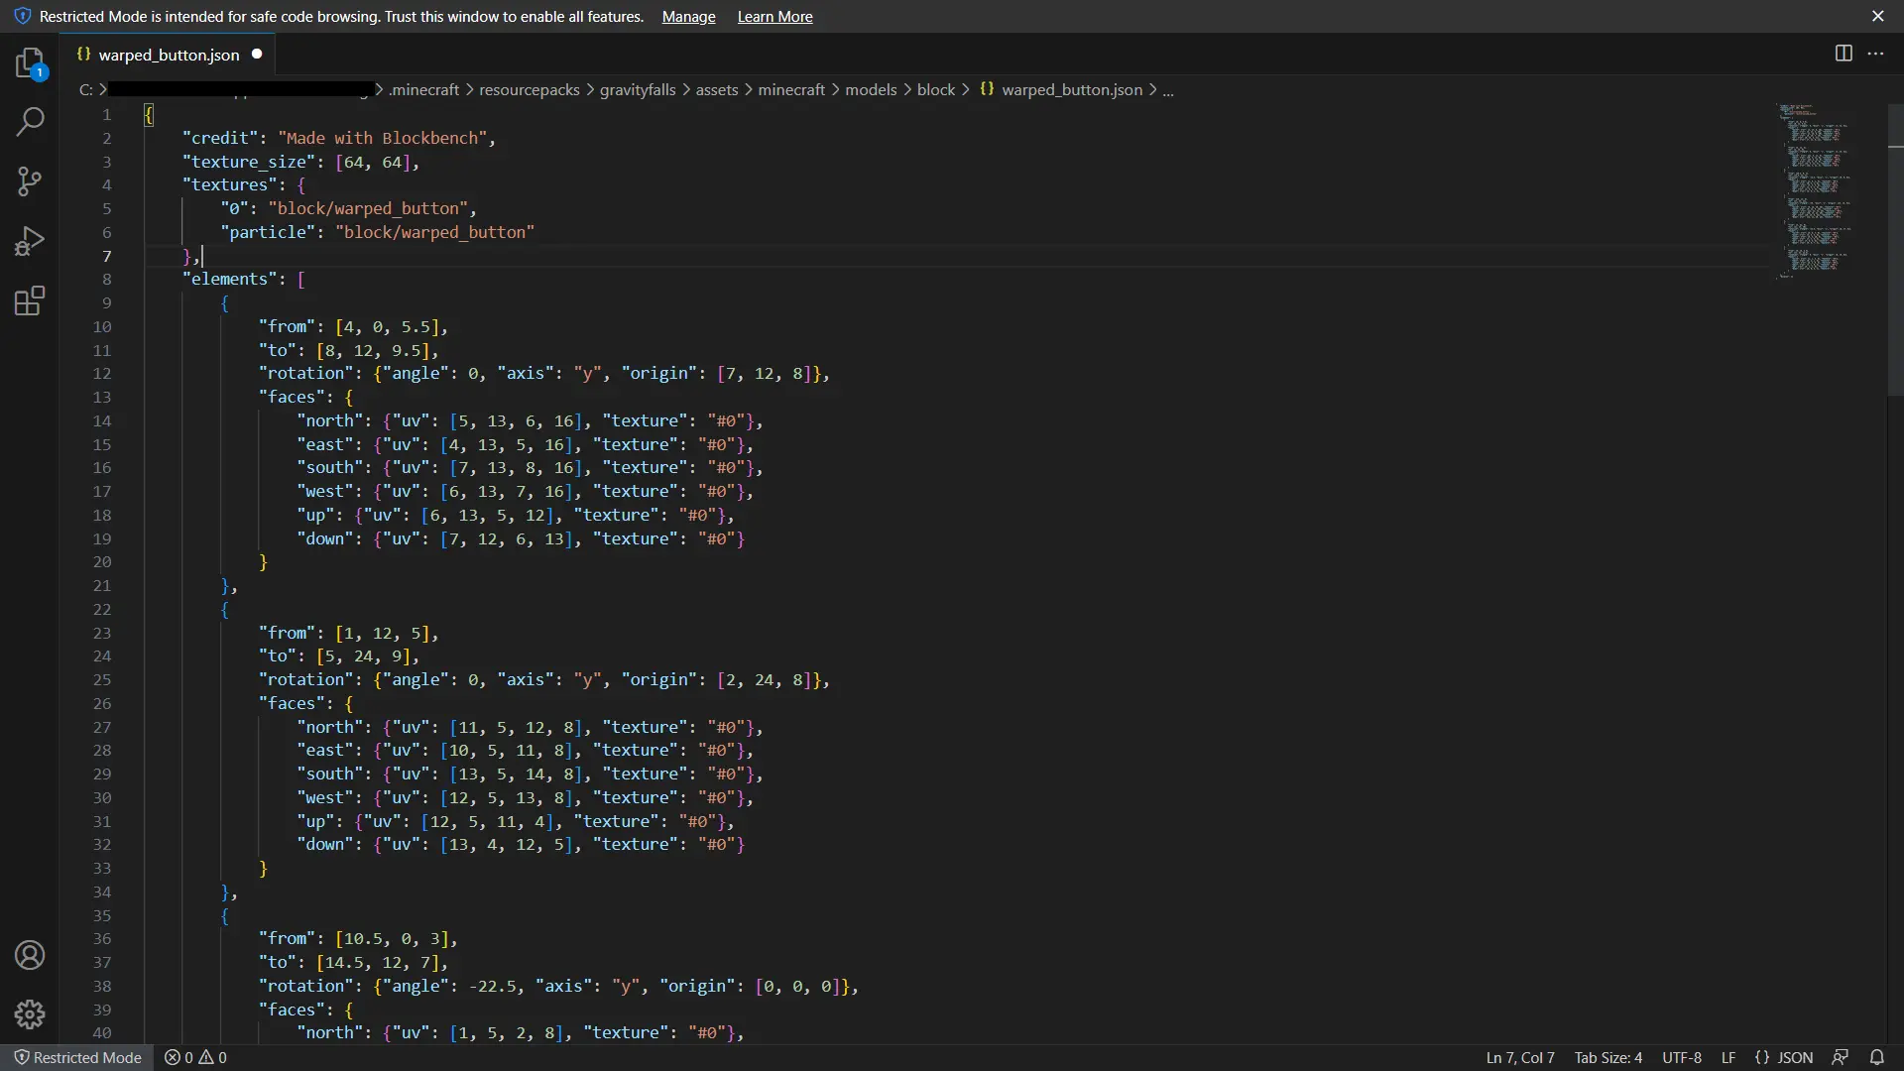Open the Run and Debug view

[x=30, y=241]
